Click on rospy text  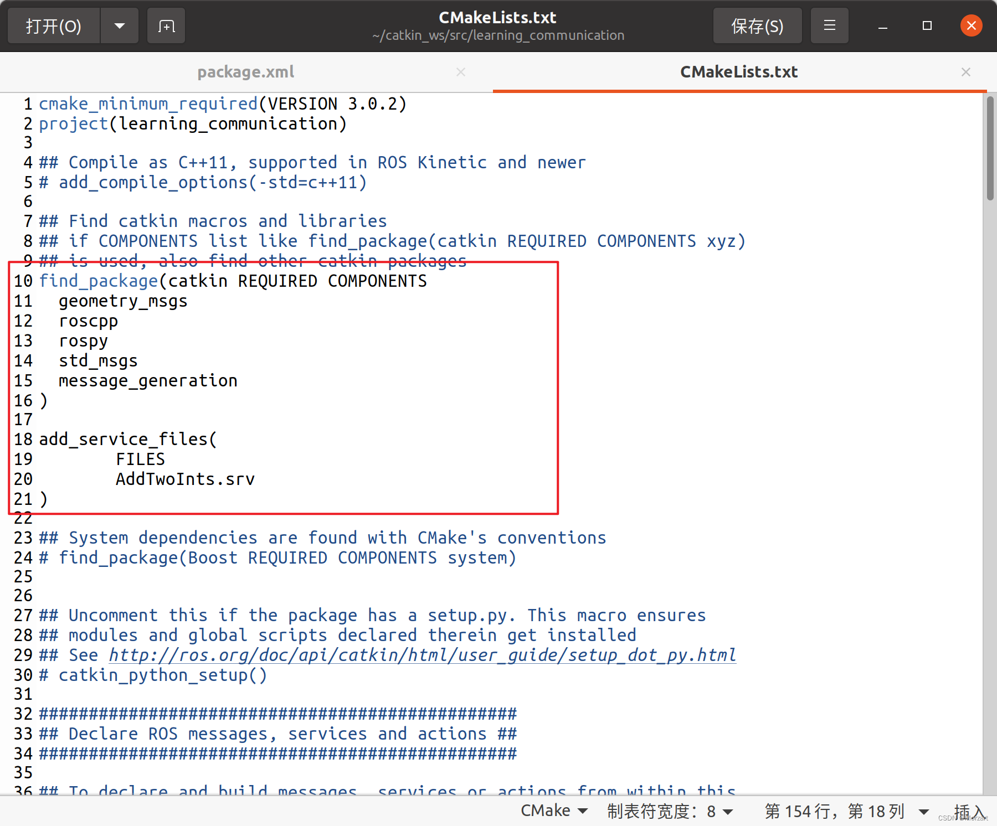83,341
